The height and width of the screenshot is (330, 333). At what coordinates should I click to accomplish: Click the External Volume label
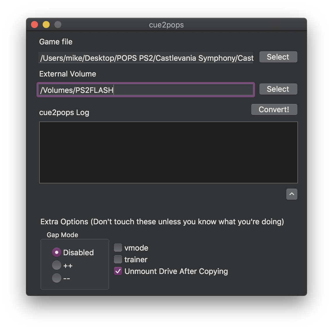(67, 74)
